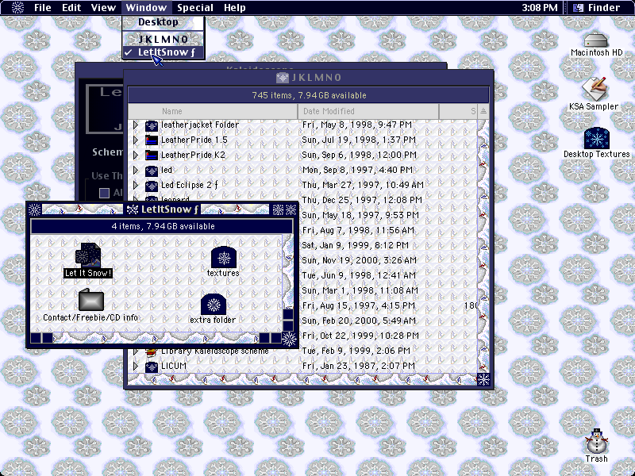Open the Macintosh HD drive icon
The image size is (635, 476).
click(x=596, y=40)
